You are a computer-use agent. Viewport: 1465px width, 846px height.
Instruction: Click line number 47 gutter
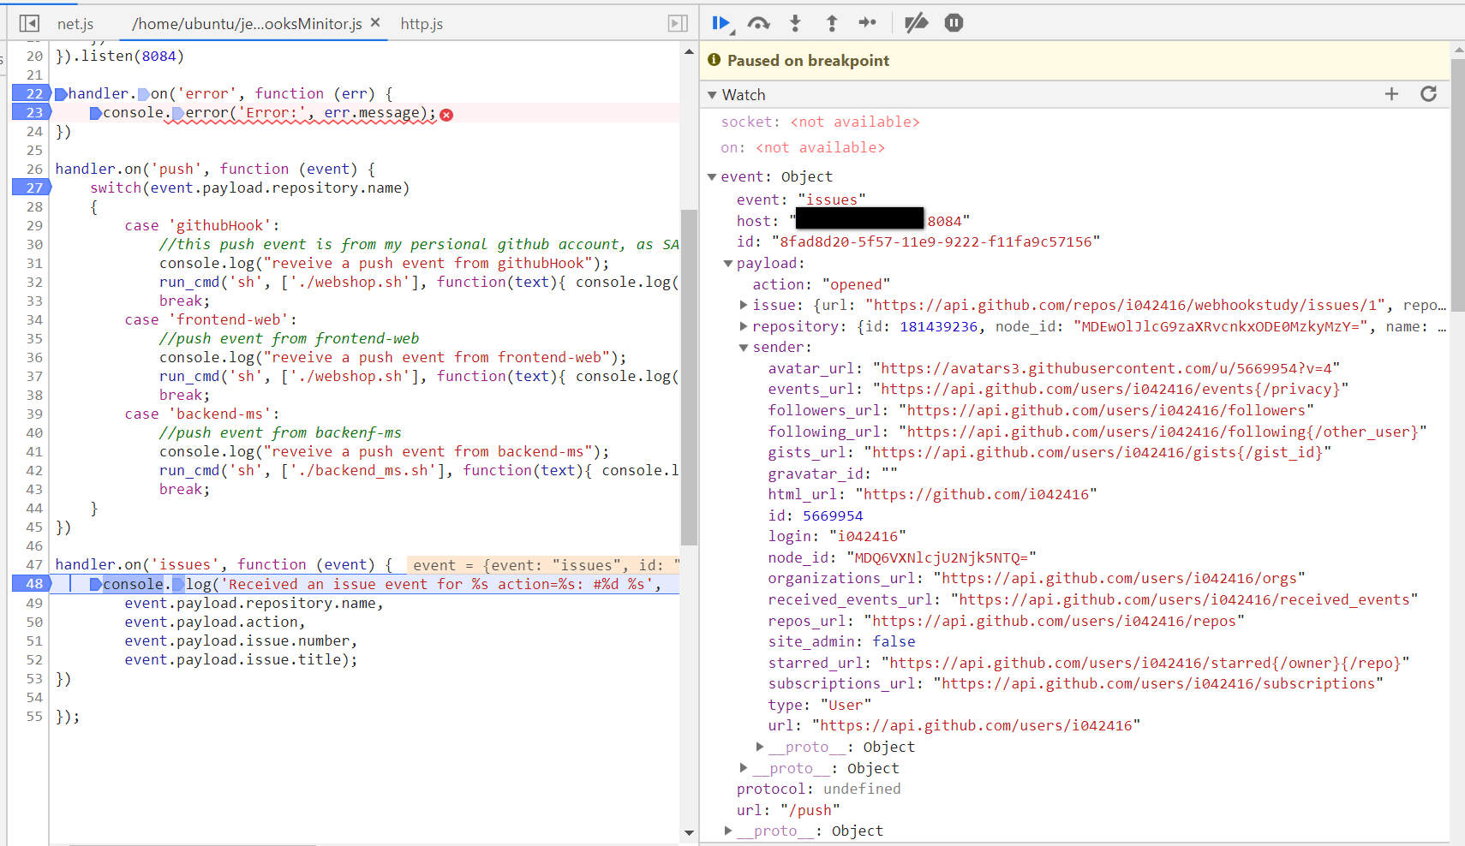33,564
